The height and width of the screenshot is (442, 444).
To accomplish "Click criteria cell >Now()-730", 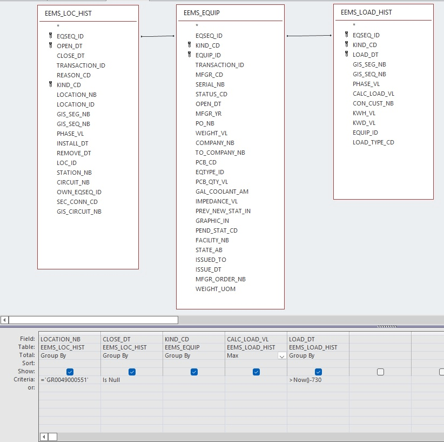I will pos(318,380).
